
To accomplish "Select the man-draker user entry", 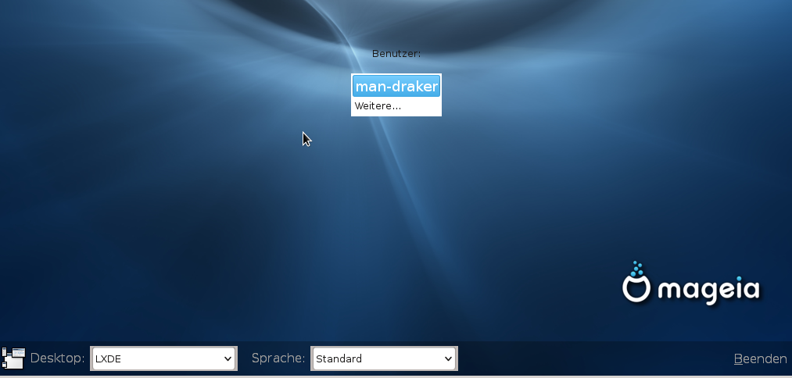I will (396, 87).
